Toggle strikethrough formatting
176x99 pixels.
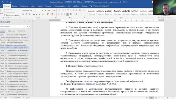click(x=34, y=14)
